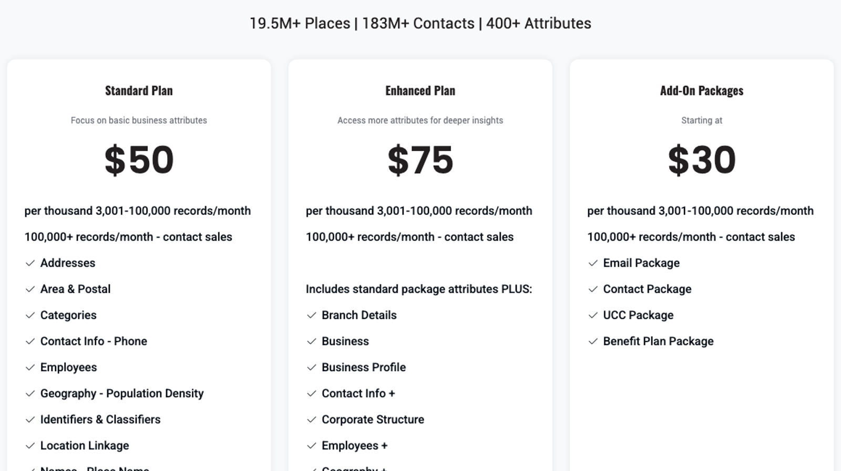
Task: Click 'Focus on basic business attributes' subtitle
Action: coord(139,120)
